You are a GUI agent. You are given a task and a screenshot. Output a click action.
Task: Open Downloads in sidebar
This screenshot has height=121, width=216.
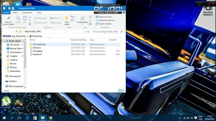click(x=15, y=45)
